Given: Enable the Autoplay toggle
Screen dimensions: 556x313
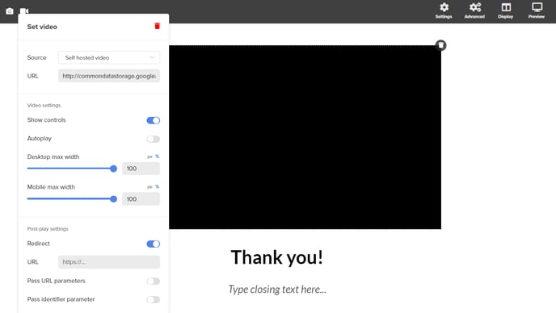Looking at the screenshot, I should [x=154, y=139].
